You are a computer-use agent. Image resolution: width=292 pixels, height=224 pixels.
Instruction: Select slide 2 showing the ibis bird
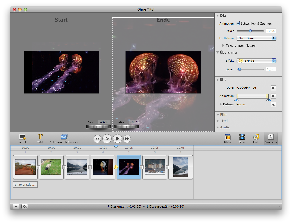coord(51,167)
